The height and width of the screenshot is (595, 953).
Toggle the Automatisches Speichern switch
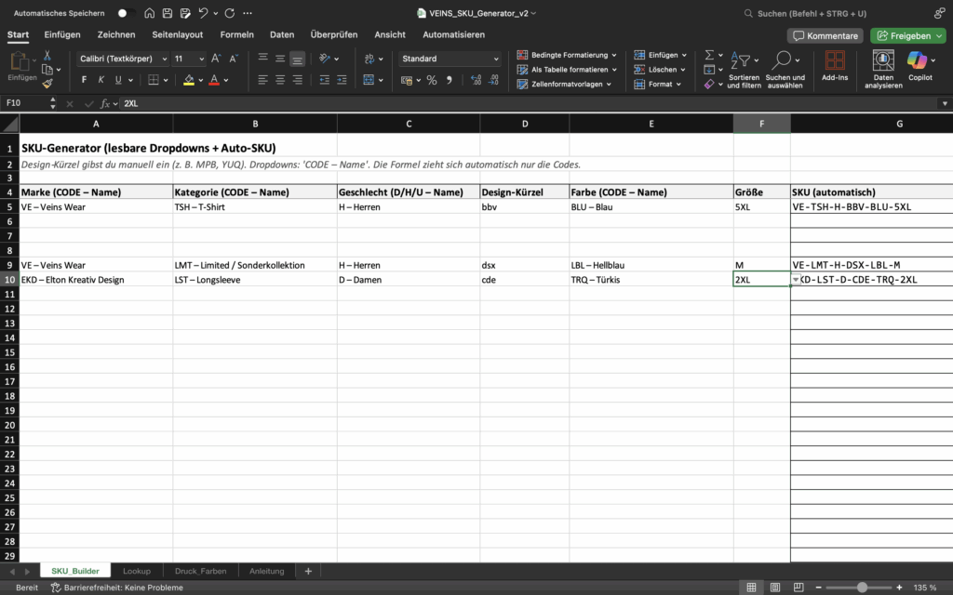(x=127, y=14)
